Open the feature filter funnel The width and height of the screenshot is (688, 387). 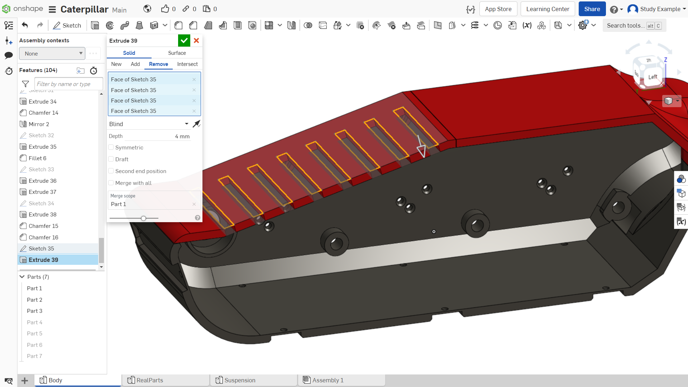tap(25, 84)
